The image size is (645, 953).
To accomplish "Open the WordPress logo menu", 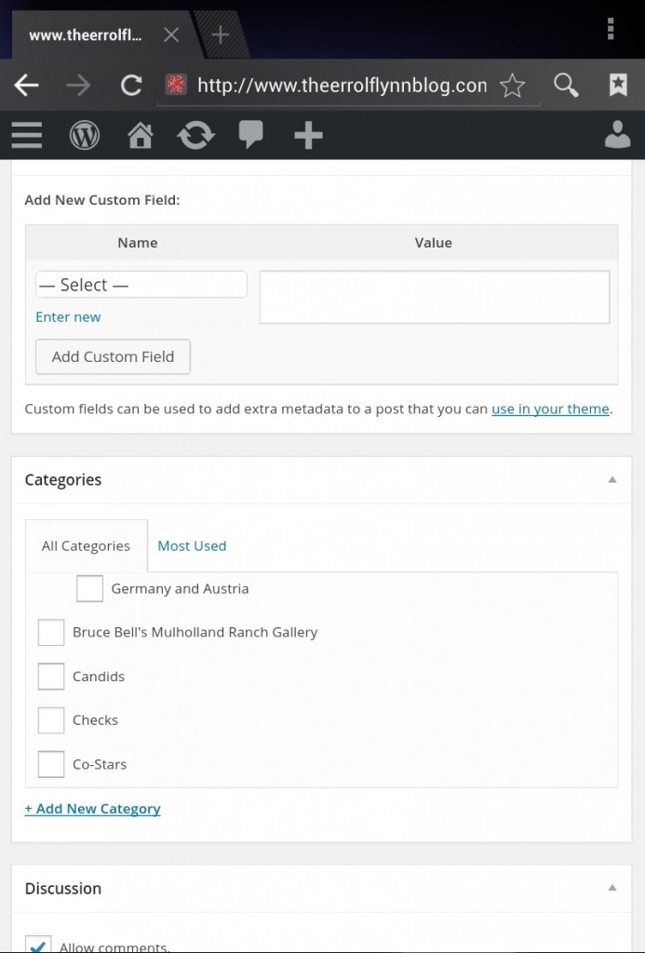I will click(x=85, y=136).
